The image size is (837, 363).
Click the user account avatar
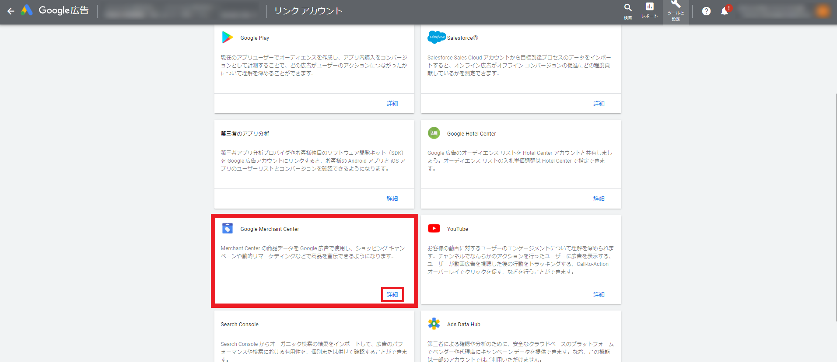click(x=823, y=11)
